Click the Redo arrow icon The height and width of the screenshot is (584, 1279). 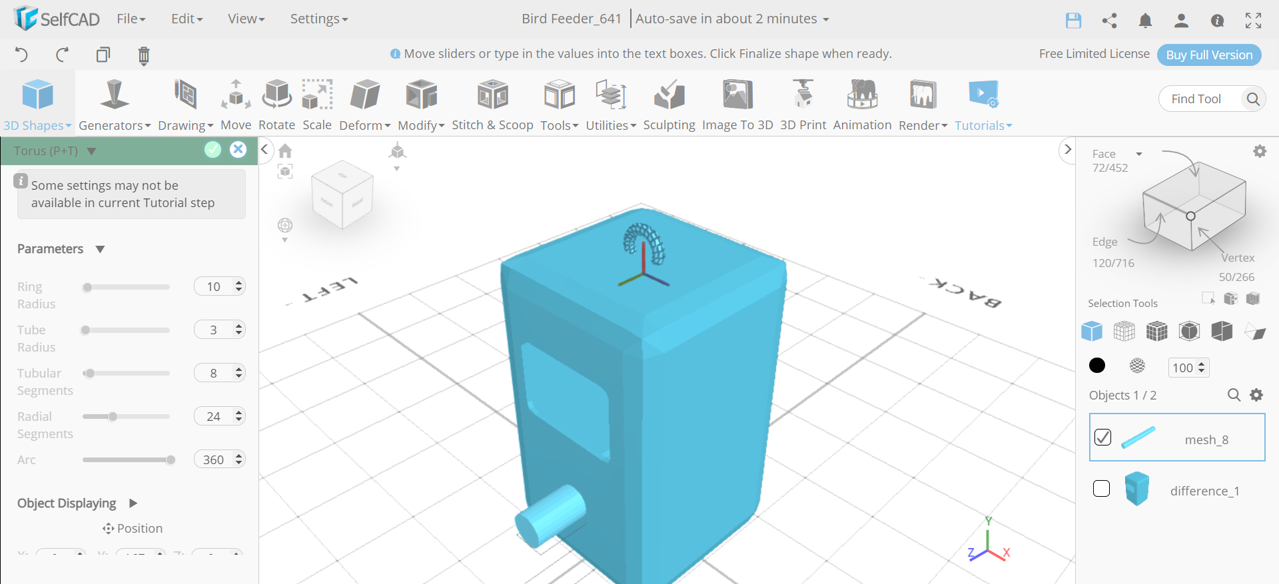(x=63, y=55)
